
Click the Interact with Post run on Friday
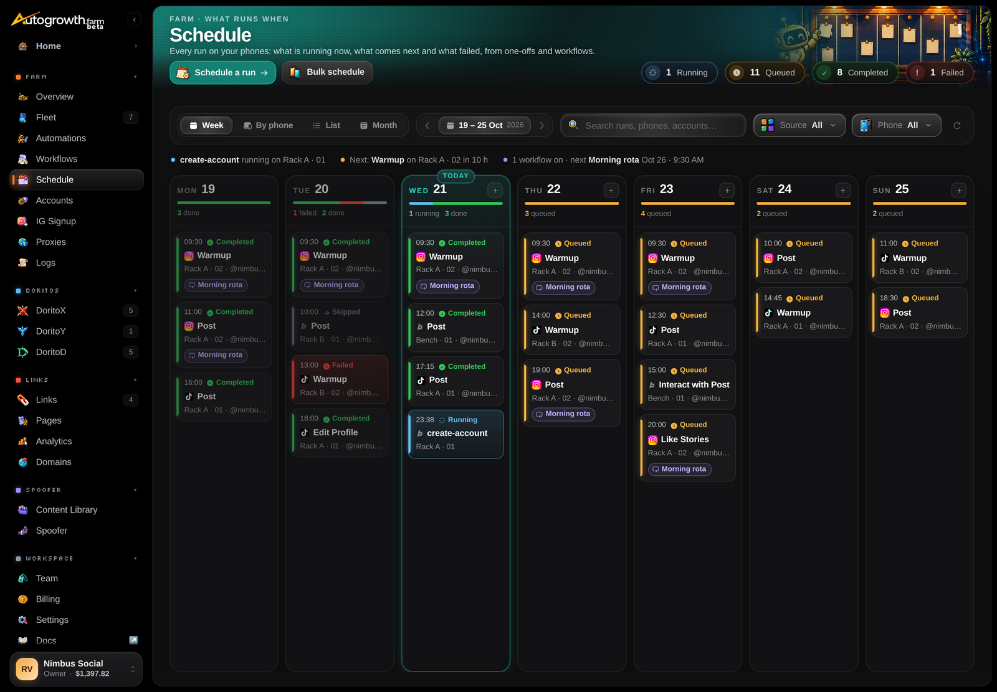click(688, 385)
